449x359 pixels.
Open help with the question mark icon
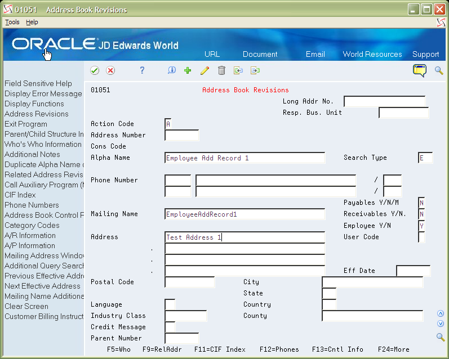[142, 70]
